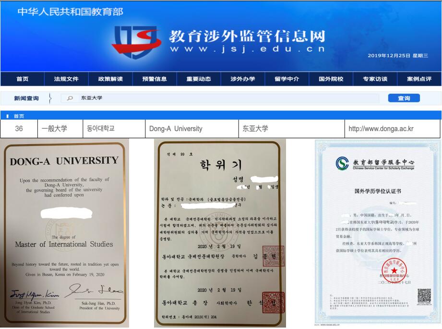Click the red round seal on certificate
This screenshot has height=329, width=442.
tap(394, 270)
